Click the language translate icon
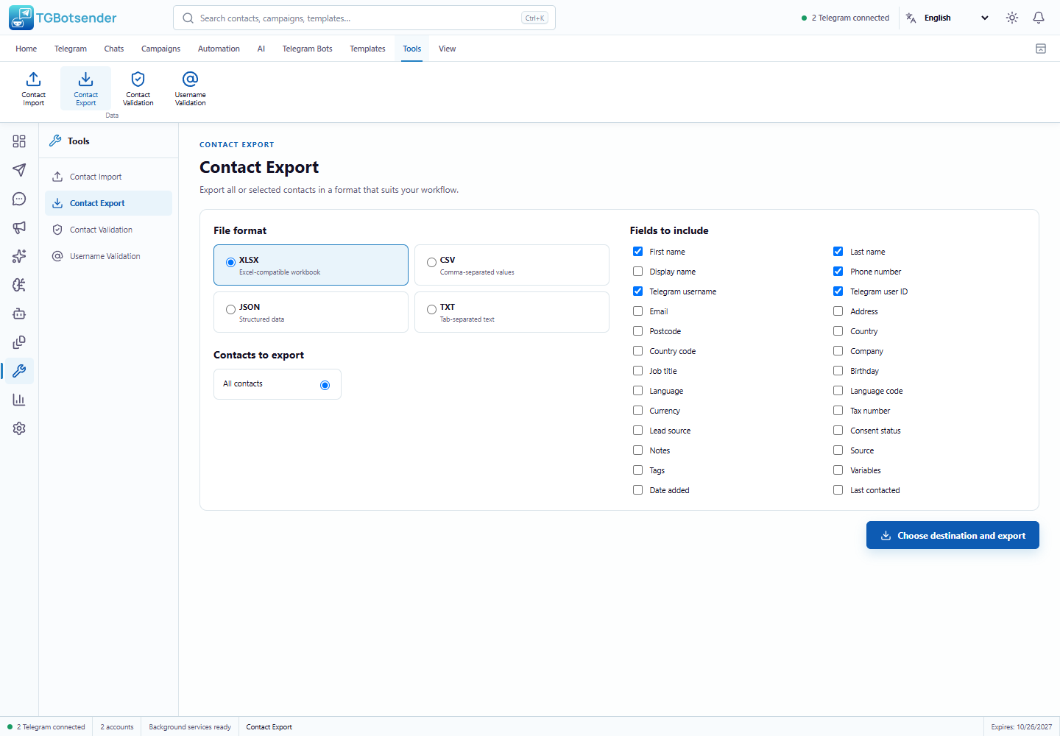This screenshot has width=1060, height=736. coord(911,18)
